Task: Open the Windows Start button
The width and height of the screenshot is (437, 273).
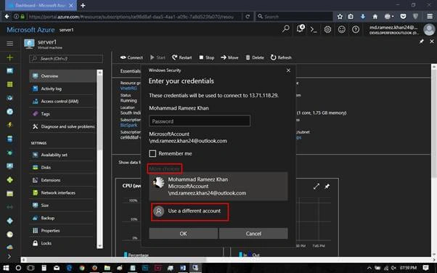Action: click(x=6, y=268)
